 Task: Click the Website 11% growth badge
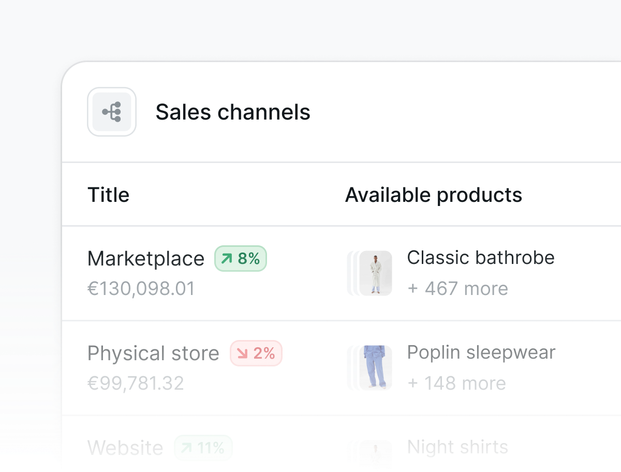click(203, 448)
